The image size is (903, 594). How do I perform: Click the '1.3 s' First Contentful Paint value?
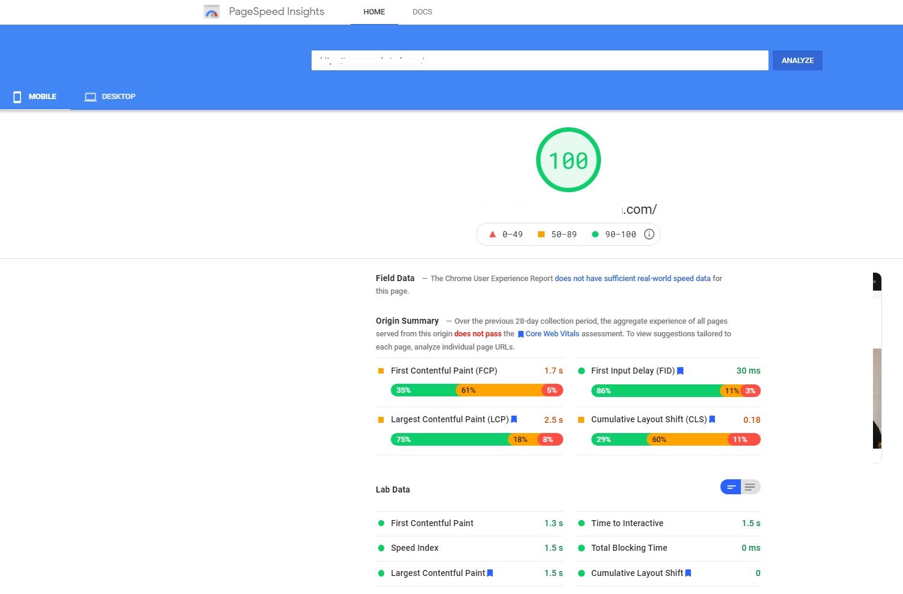coord(554,523)
